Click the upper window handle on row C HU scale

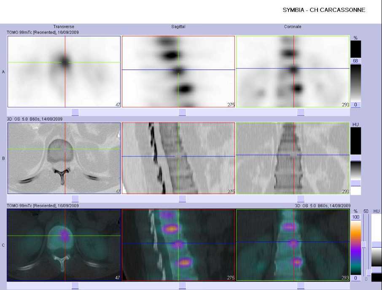377,245
